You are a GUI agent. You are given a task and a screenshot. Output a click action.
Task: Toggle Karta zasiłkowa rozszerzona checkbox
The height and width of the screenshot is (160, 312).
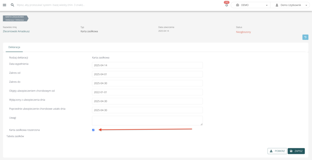(x=93, y=130)
